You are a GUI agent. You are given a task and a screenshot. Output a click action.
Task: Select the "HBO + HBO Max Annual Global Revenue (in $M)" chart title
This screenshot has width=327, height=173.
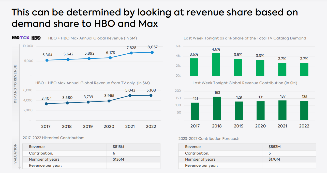93,38
